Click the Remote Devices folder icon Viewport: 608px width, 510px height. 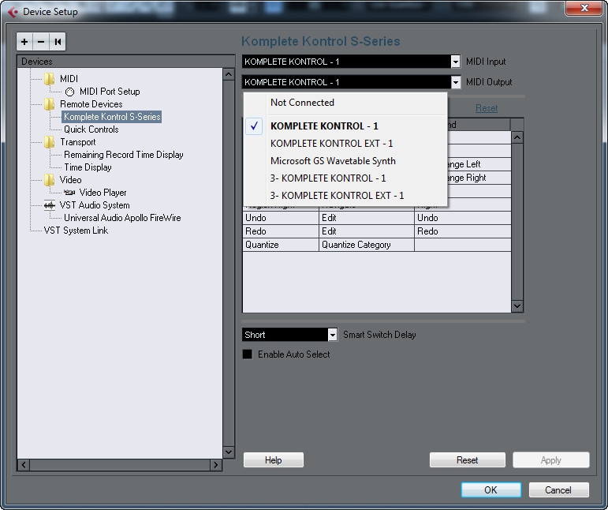click(49, 104)
